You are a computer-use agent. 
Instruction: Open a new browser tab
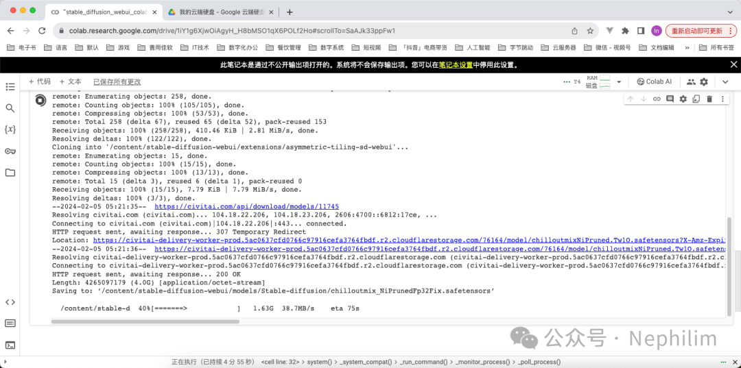click(290, 12)
